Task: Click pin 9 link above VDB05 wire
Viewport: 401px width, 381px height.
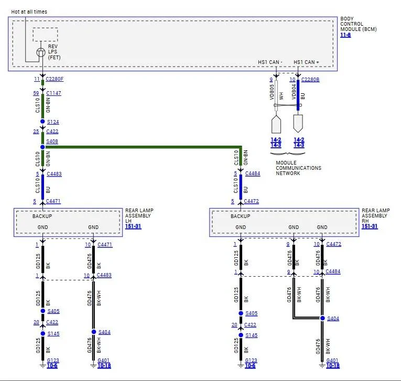Action: (271, 80)
